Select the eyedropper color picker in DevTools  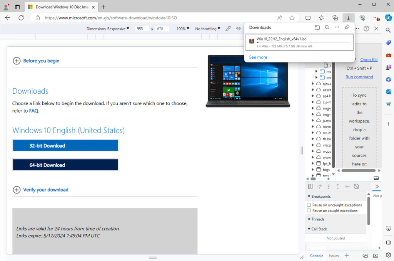point(228,28)
